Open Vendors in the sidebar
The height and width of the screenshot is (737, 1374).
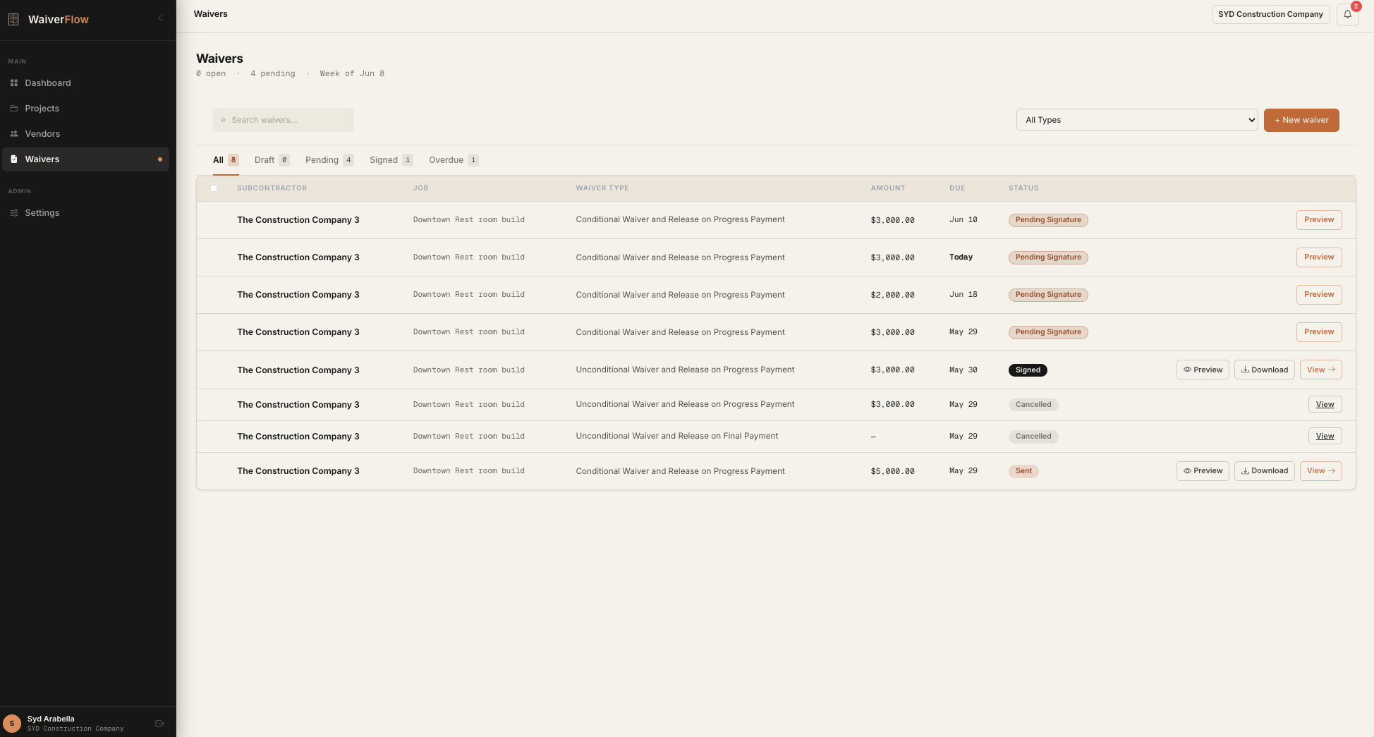pyautogui.click(x=85, y=134)
